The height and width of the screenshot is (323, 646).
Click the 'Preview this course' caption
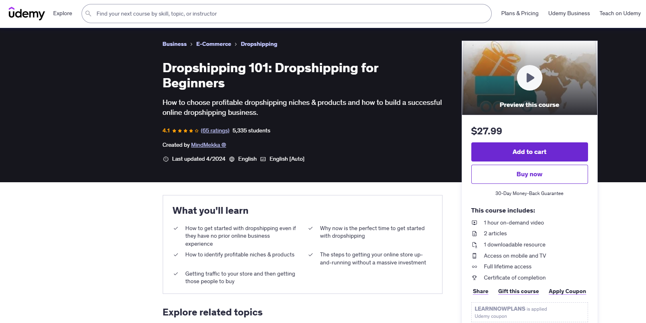(x=529, y=105)
